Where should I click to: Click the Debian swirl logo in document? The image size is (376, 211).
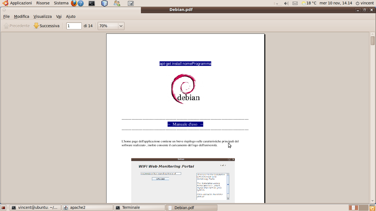point(185,88)
